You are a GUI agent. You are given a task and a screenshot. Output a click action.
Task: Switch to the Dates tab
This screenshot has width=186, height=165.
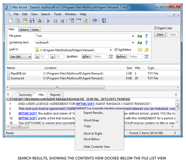[x=35, y=30]
